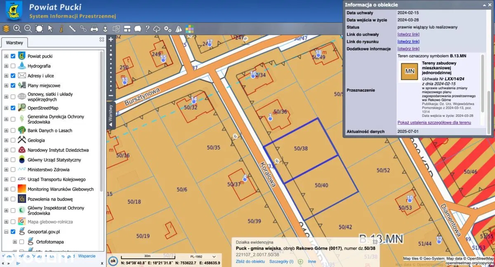Open the help question mark icon

(147, 29)
